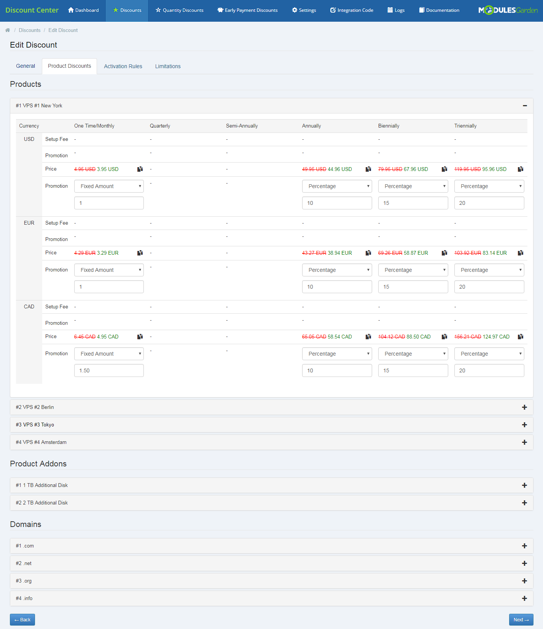Open USD monthly promotion type dropdown

pos(109,186)
